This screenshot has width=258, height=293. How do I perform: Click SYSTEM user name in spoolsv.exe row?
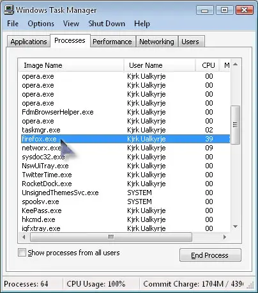click(140, 202)
